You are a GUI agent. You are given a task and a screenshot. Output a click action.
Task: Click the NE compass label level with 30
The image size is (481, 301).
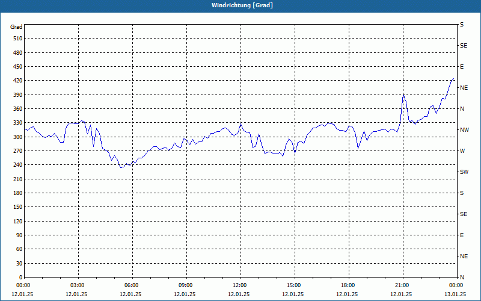coord(464,256)
